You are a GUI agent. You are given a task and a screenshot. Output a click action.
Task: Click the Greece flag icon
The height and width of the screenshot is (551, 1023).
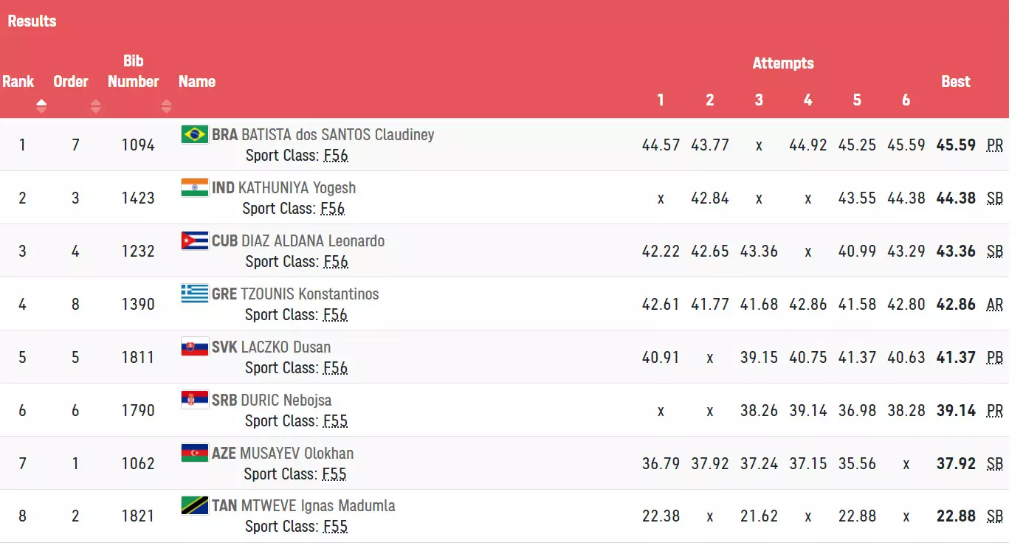195,294
